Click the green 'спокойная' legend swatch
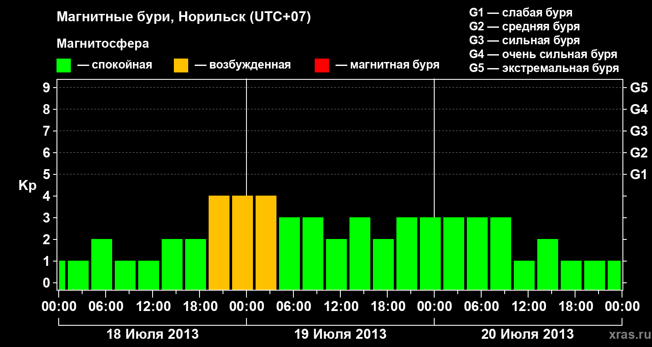652x347 pixels. coord(63,65)
